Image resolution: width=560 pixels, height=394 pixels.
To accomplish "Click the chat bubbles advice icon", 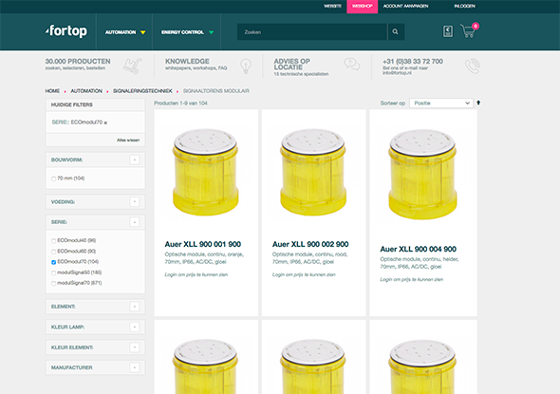I will click(352, 65).
